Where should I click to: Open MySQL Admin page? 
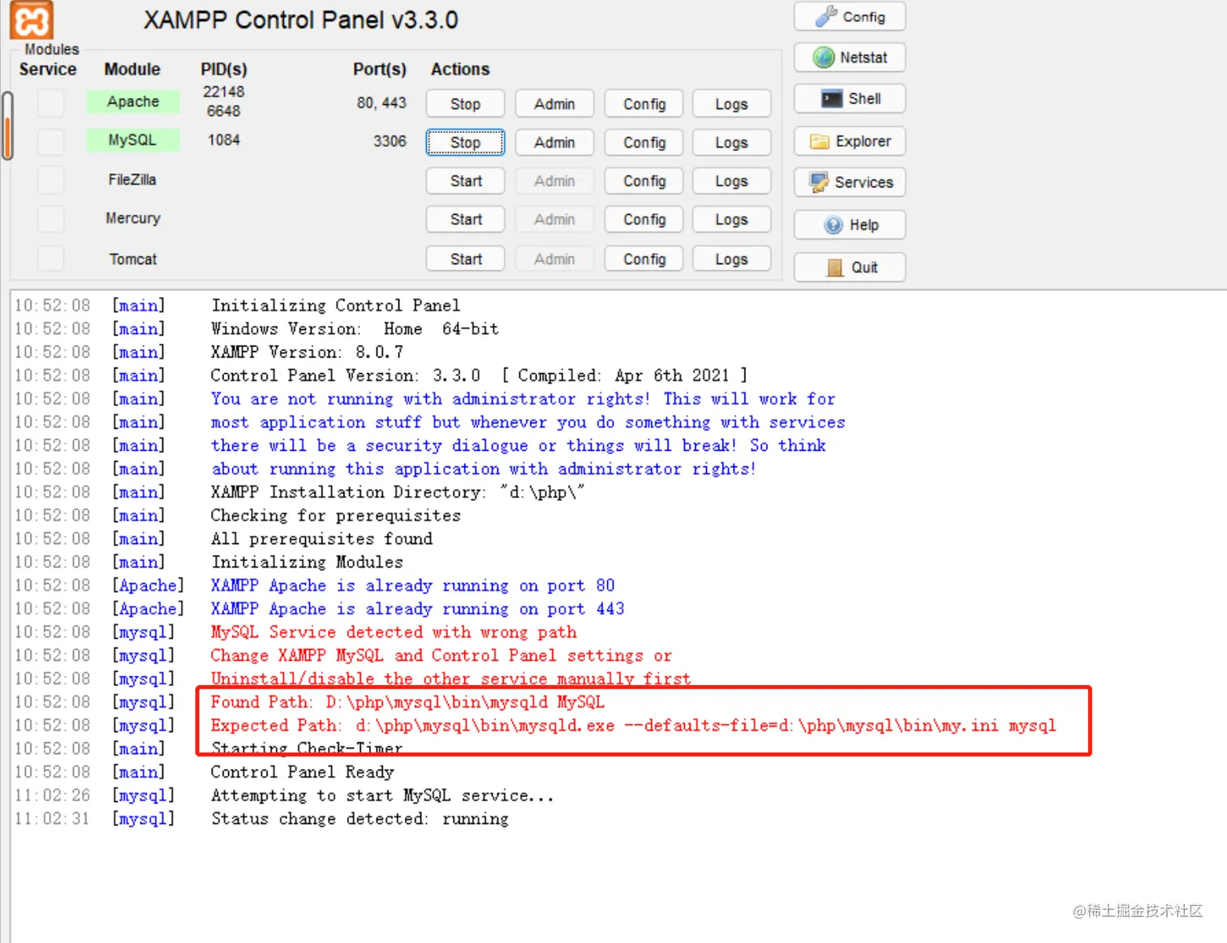coord(554,143)
